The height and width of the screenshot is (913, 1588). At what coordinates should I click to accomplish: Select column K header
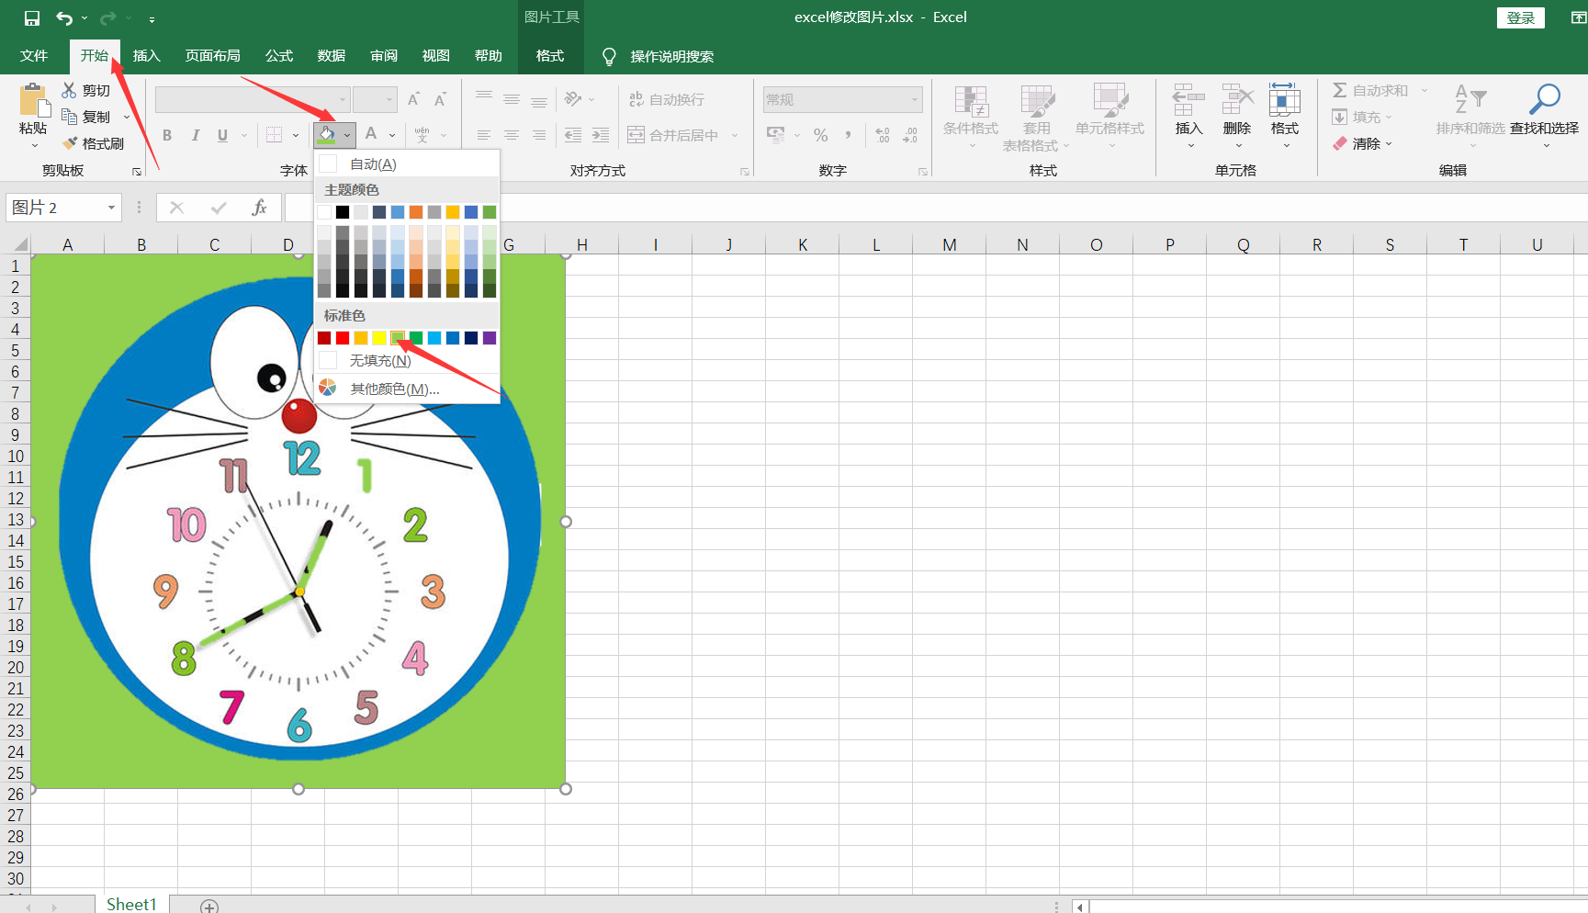pyautogui.click(x=802, y=244)
